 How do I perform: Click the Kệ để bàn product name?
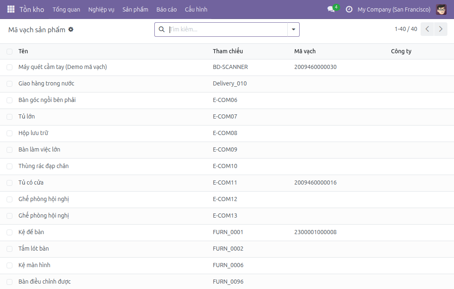click(31, 232)
